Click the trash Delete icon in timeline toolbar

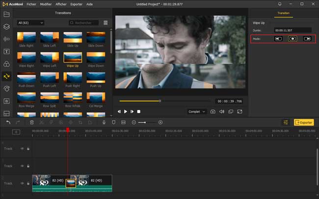pos(32,122)
